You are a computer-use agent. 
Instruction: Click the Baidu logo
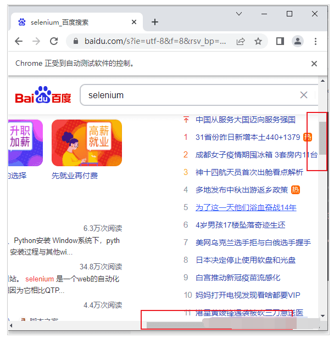tap(43, 95)
